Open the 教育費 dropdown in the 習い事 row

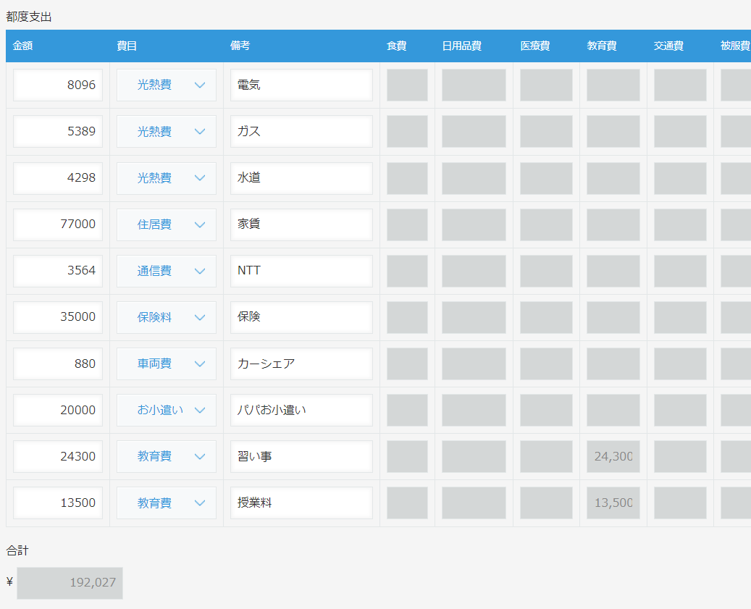point(166,456)
